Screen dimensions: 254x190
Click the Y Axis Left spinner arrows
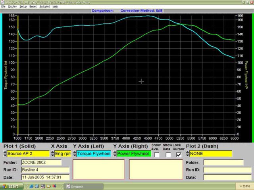pos(75,154)
